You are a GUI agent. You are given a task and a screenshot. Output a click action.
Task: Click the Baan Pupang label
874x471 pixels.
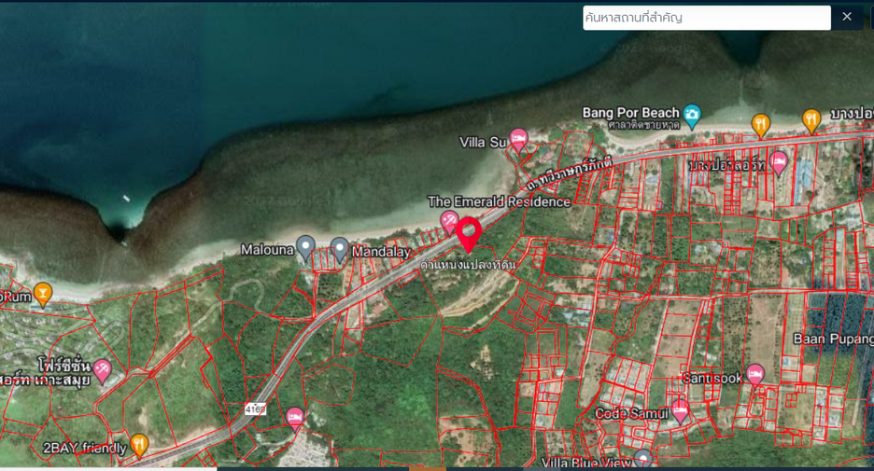tap(833, 339)
